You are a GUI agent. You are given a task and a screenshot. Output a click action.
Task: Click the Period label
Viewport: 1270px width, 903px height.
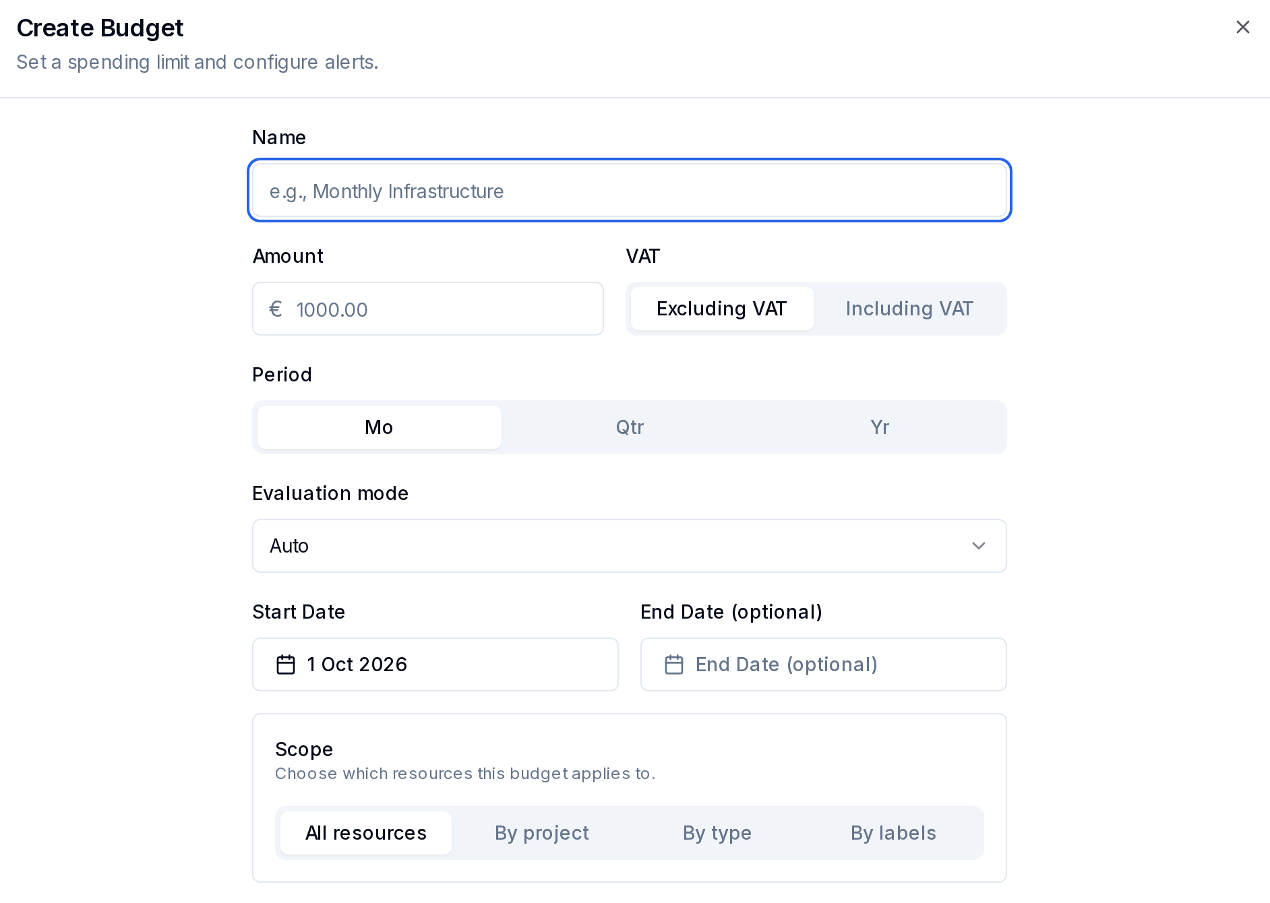[x=282, y=375]
